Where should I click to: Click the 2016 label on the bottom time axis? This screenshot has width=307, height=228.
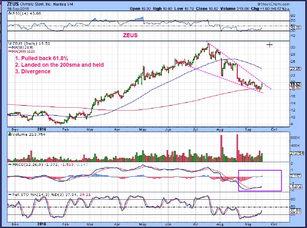tap(42, 224)
